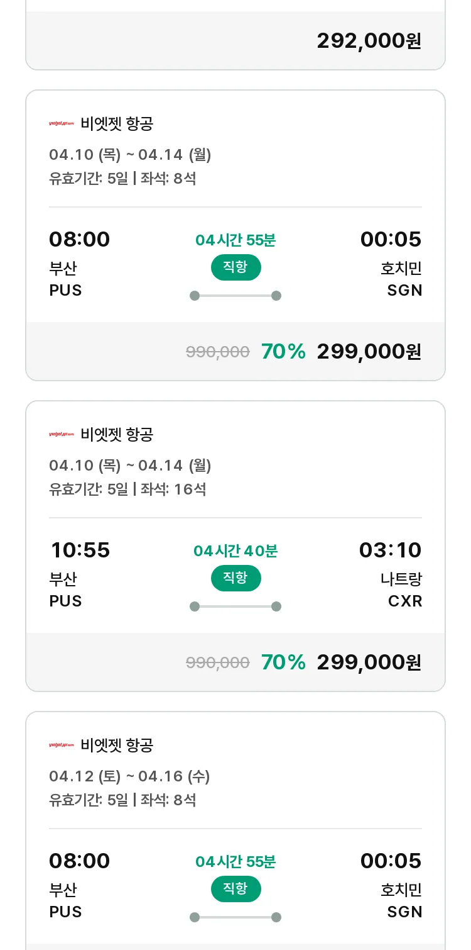Tap the 04시간 40분 duration text
Screen dimensions: 471x950
coord(235,551)
